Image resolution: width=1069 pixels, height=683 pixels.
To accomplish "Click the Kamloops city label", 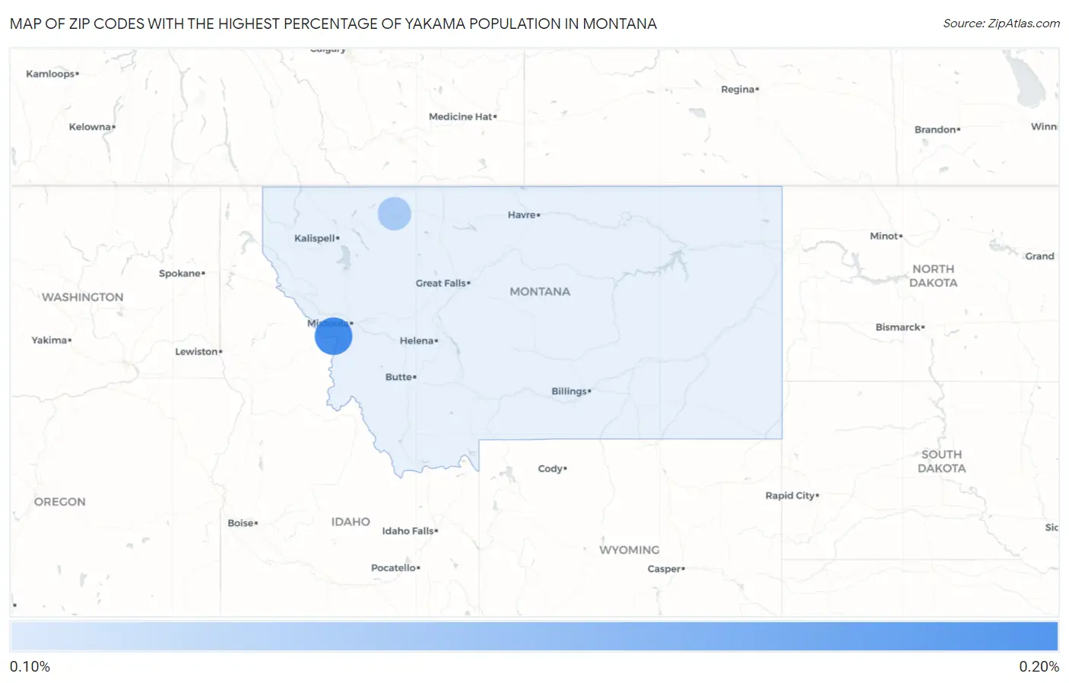I will click(52, 74).
